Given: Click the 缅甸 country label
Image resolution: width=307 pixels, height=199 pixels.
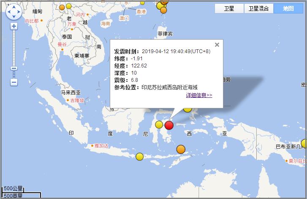Looking at the screenshot, I should click(x=38, y=11).
